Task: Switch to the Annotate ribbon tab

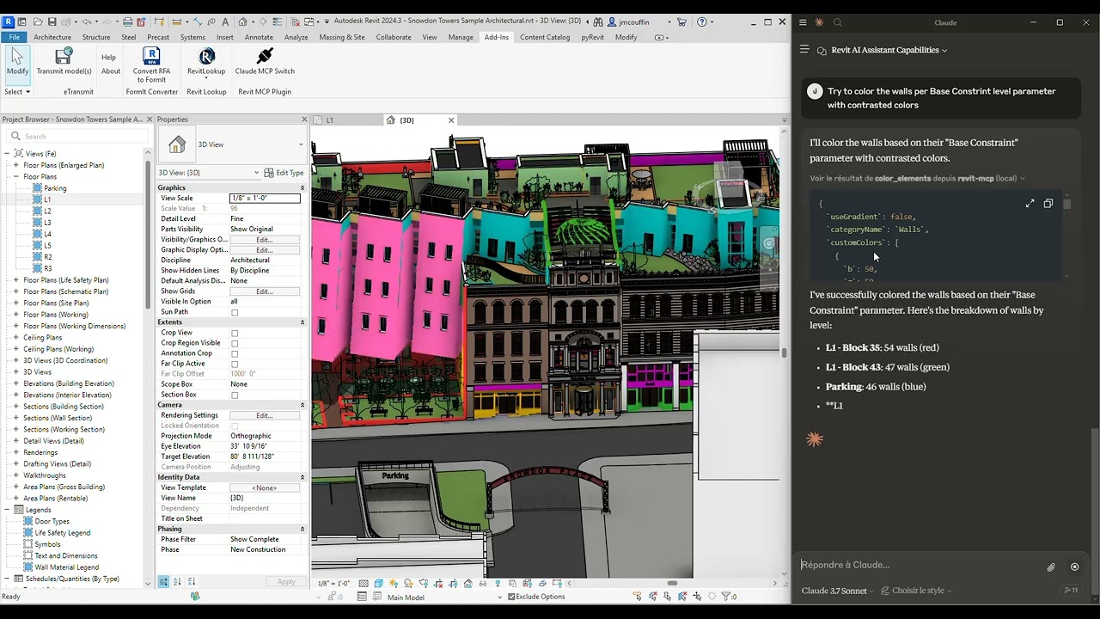Action: coord(259,37)
